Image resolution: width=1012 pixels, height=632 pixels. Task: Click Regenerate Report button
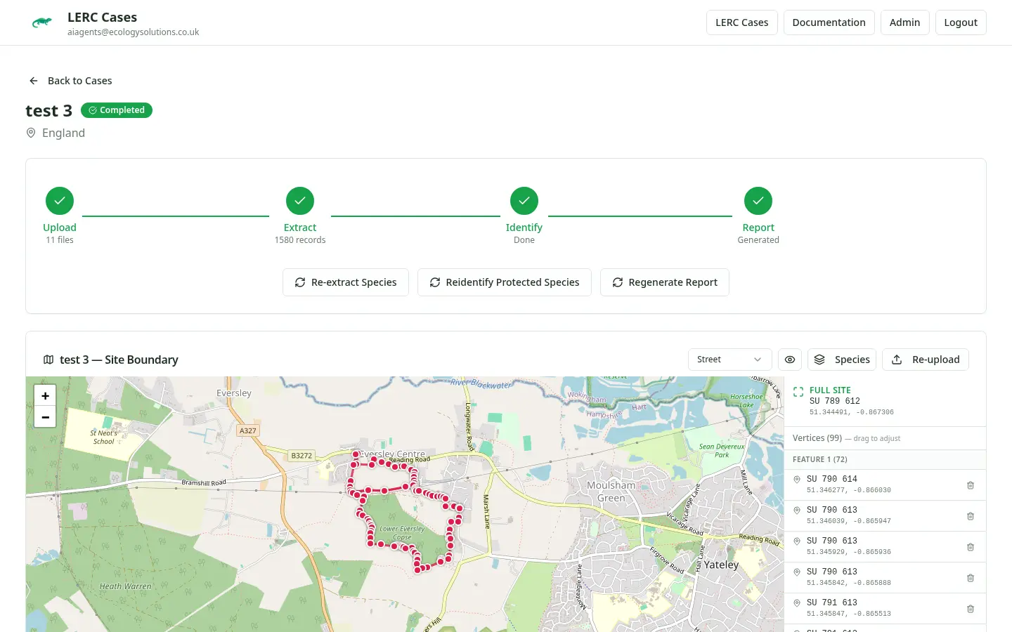click(665, 282)
